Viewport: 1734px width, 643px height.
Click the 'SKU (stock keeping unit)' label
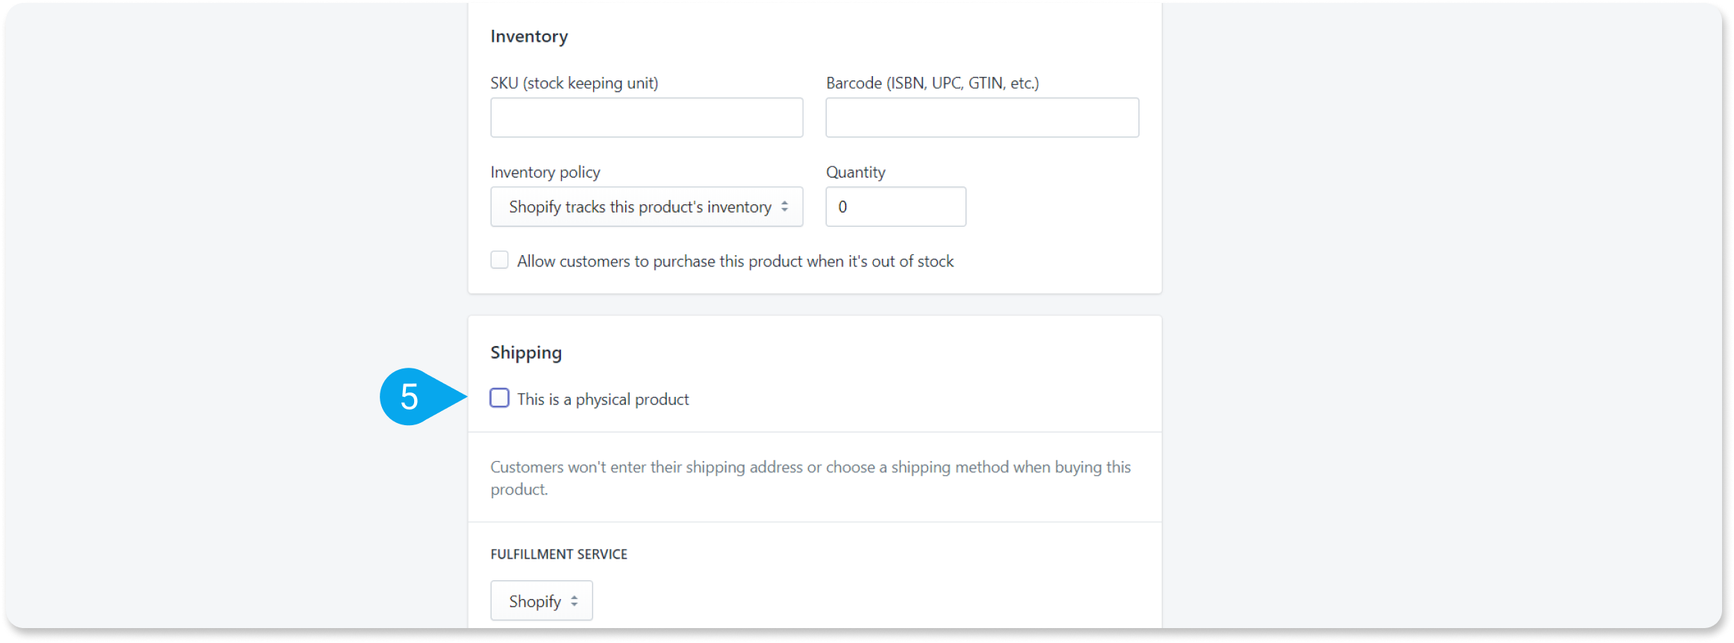[574, 83]
